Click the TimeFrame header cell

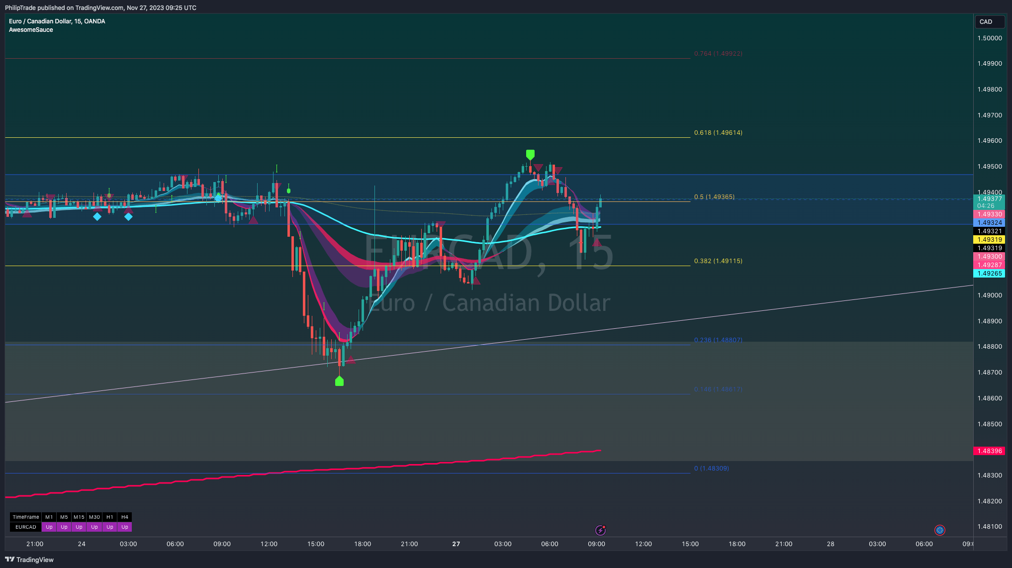[x=27, y=517]
